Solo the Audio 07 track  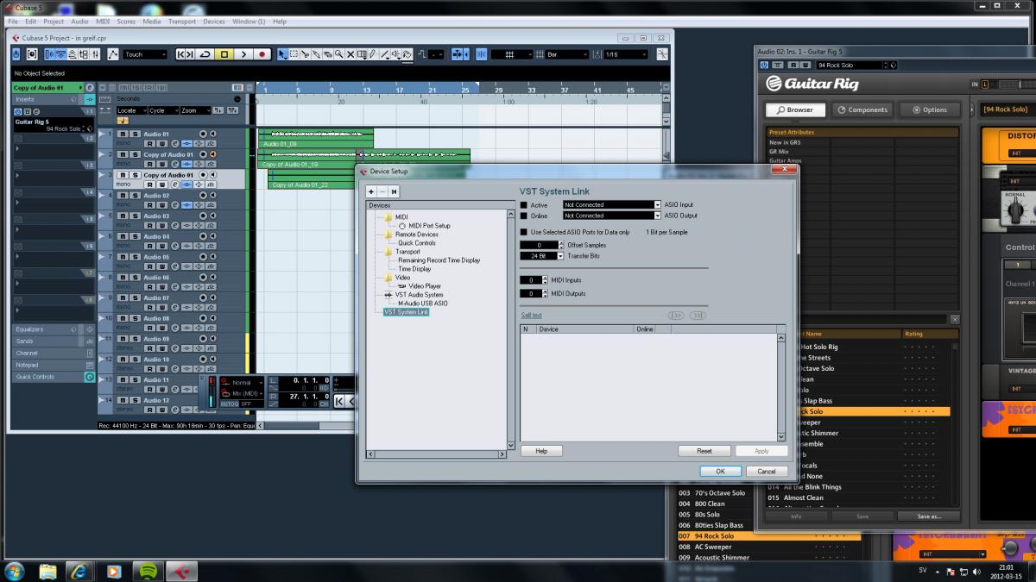[135, 298]
